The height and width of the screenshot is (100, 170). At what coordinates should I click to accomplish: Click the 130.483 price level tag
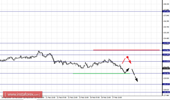click(x=166, y=73)
